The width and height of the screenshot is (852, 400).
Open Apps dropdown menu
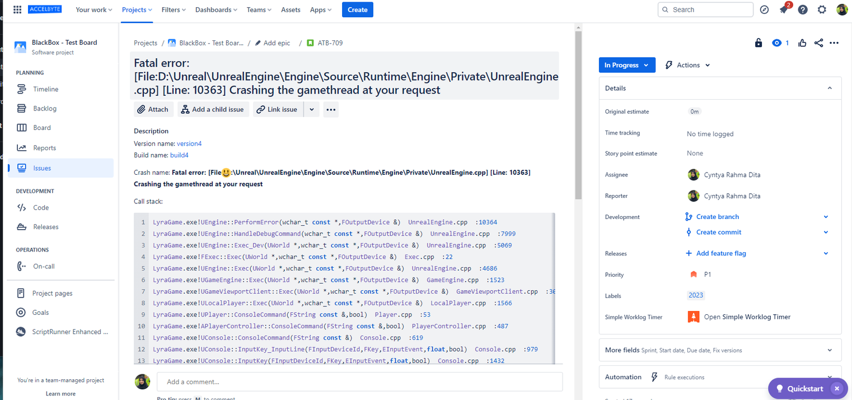pyautogui.click(x=321, y=10)
